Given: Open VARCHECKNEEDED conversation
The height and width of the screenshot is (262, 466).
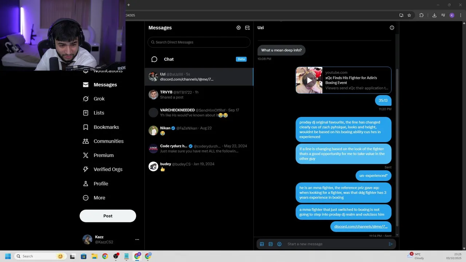Looking at the screenshot, I should (199, 112).
